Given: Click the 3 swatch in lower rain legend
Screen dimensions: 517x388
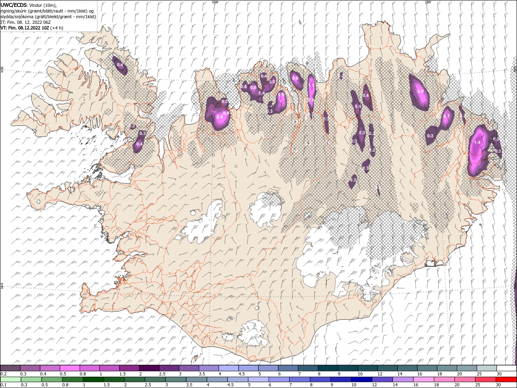Looking at the screenshot, I should [176, 380].
